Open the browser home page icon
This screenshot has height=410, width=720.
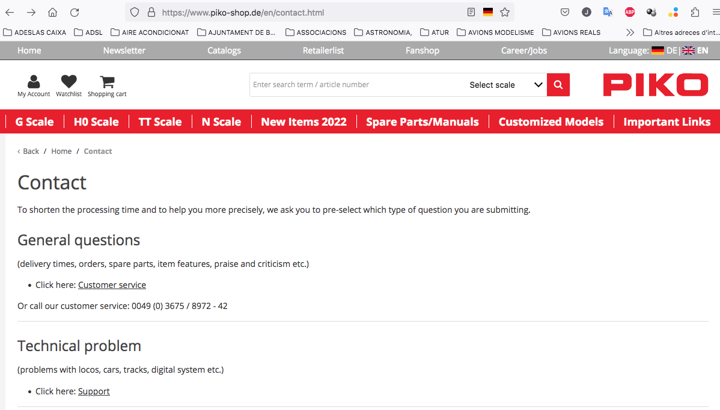pyautogui.click(x=53, y=13)
